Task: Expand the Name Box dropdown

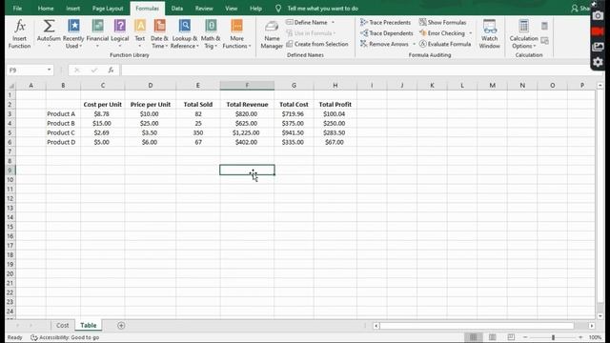Action: pyautogui.click(x=49, y=70)
